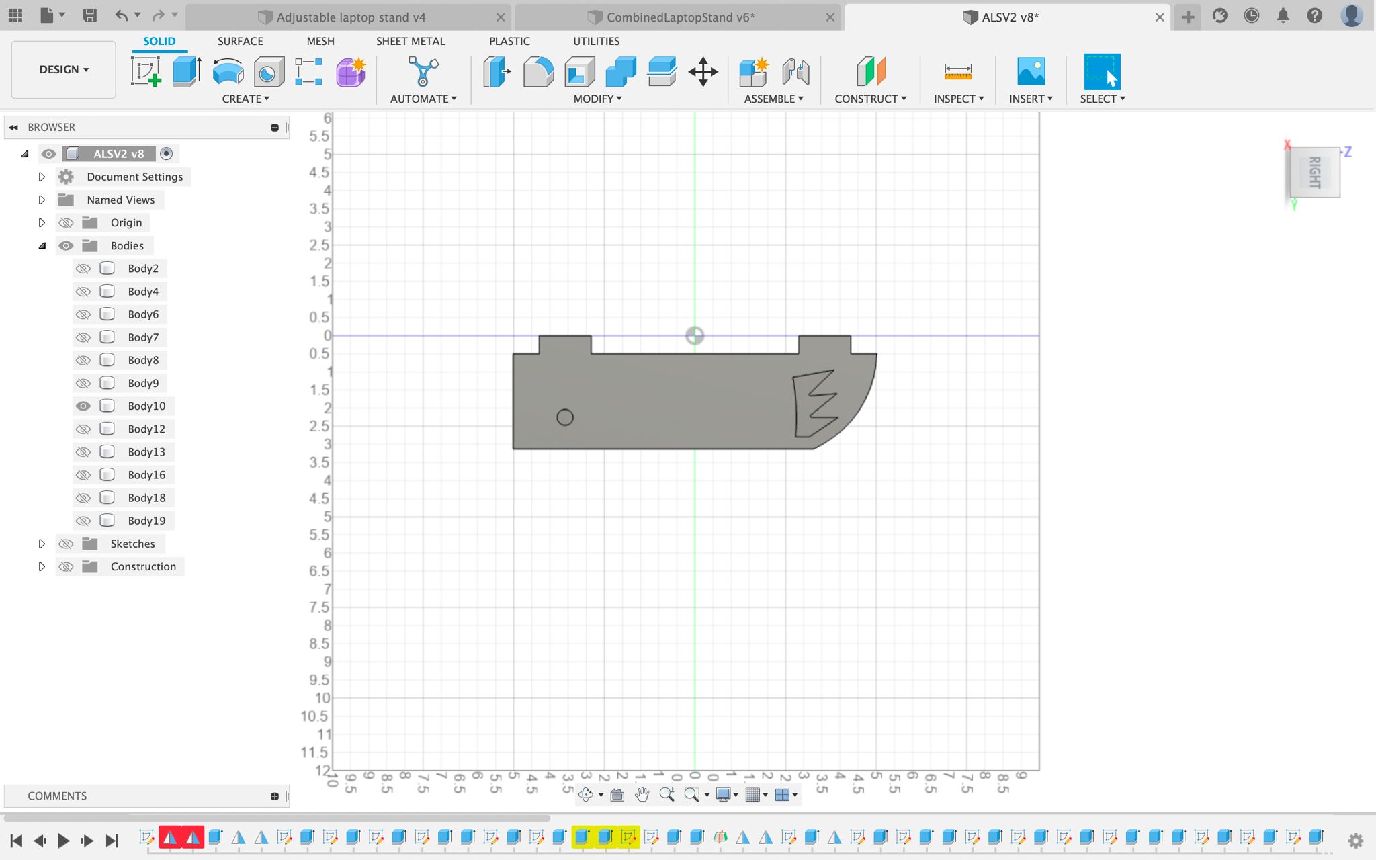This screenshot has height=860, width=1376.
Task: Hide Body10 using its eye icon
Action: (83, 406)
